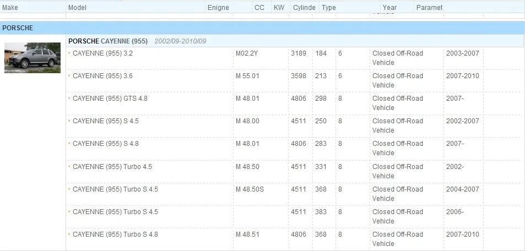
Task: Open the PORSCHE CAYENNE (955) series heading
Action: 108,41
